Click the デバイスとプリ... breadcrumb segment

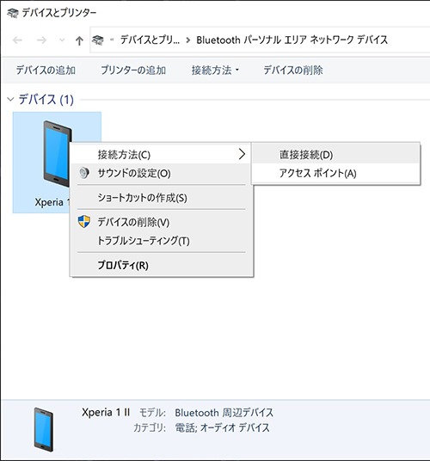[x=150, y=40]
